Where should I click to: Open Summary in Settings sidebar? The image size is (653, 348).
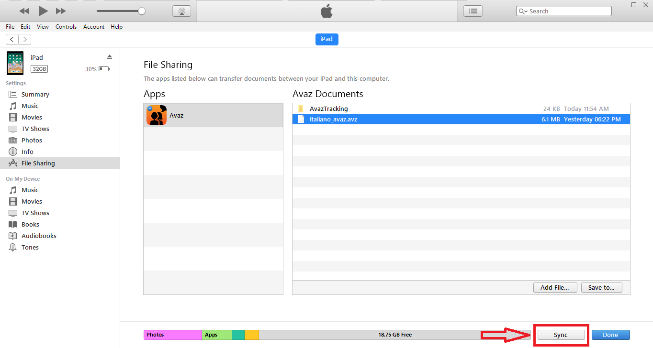pos(60,94)
